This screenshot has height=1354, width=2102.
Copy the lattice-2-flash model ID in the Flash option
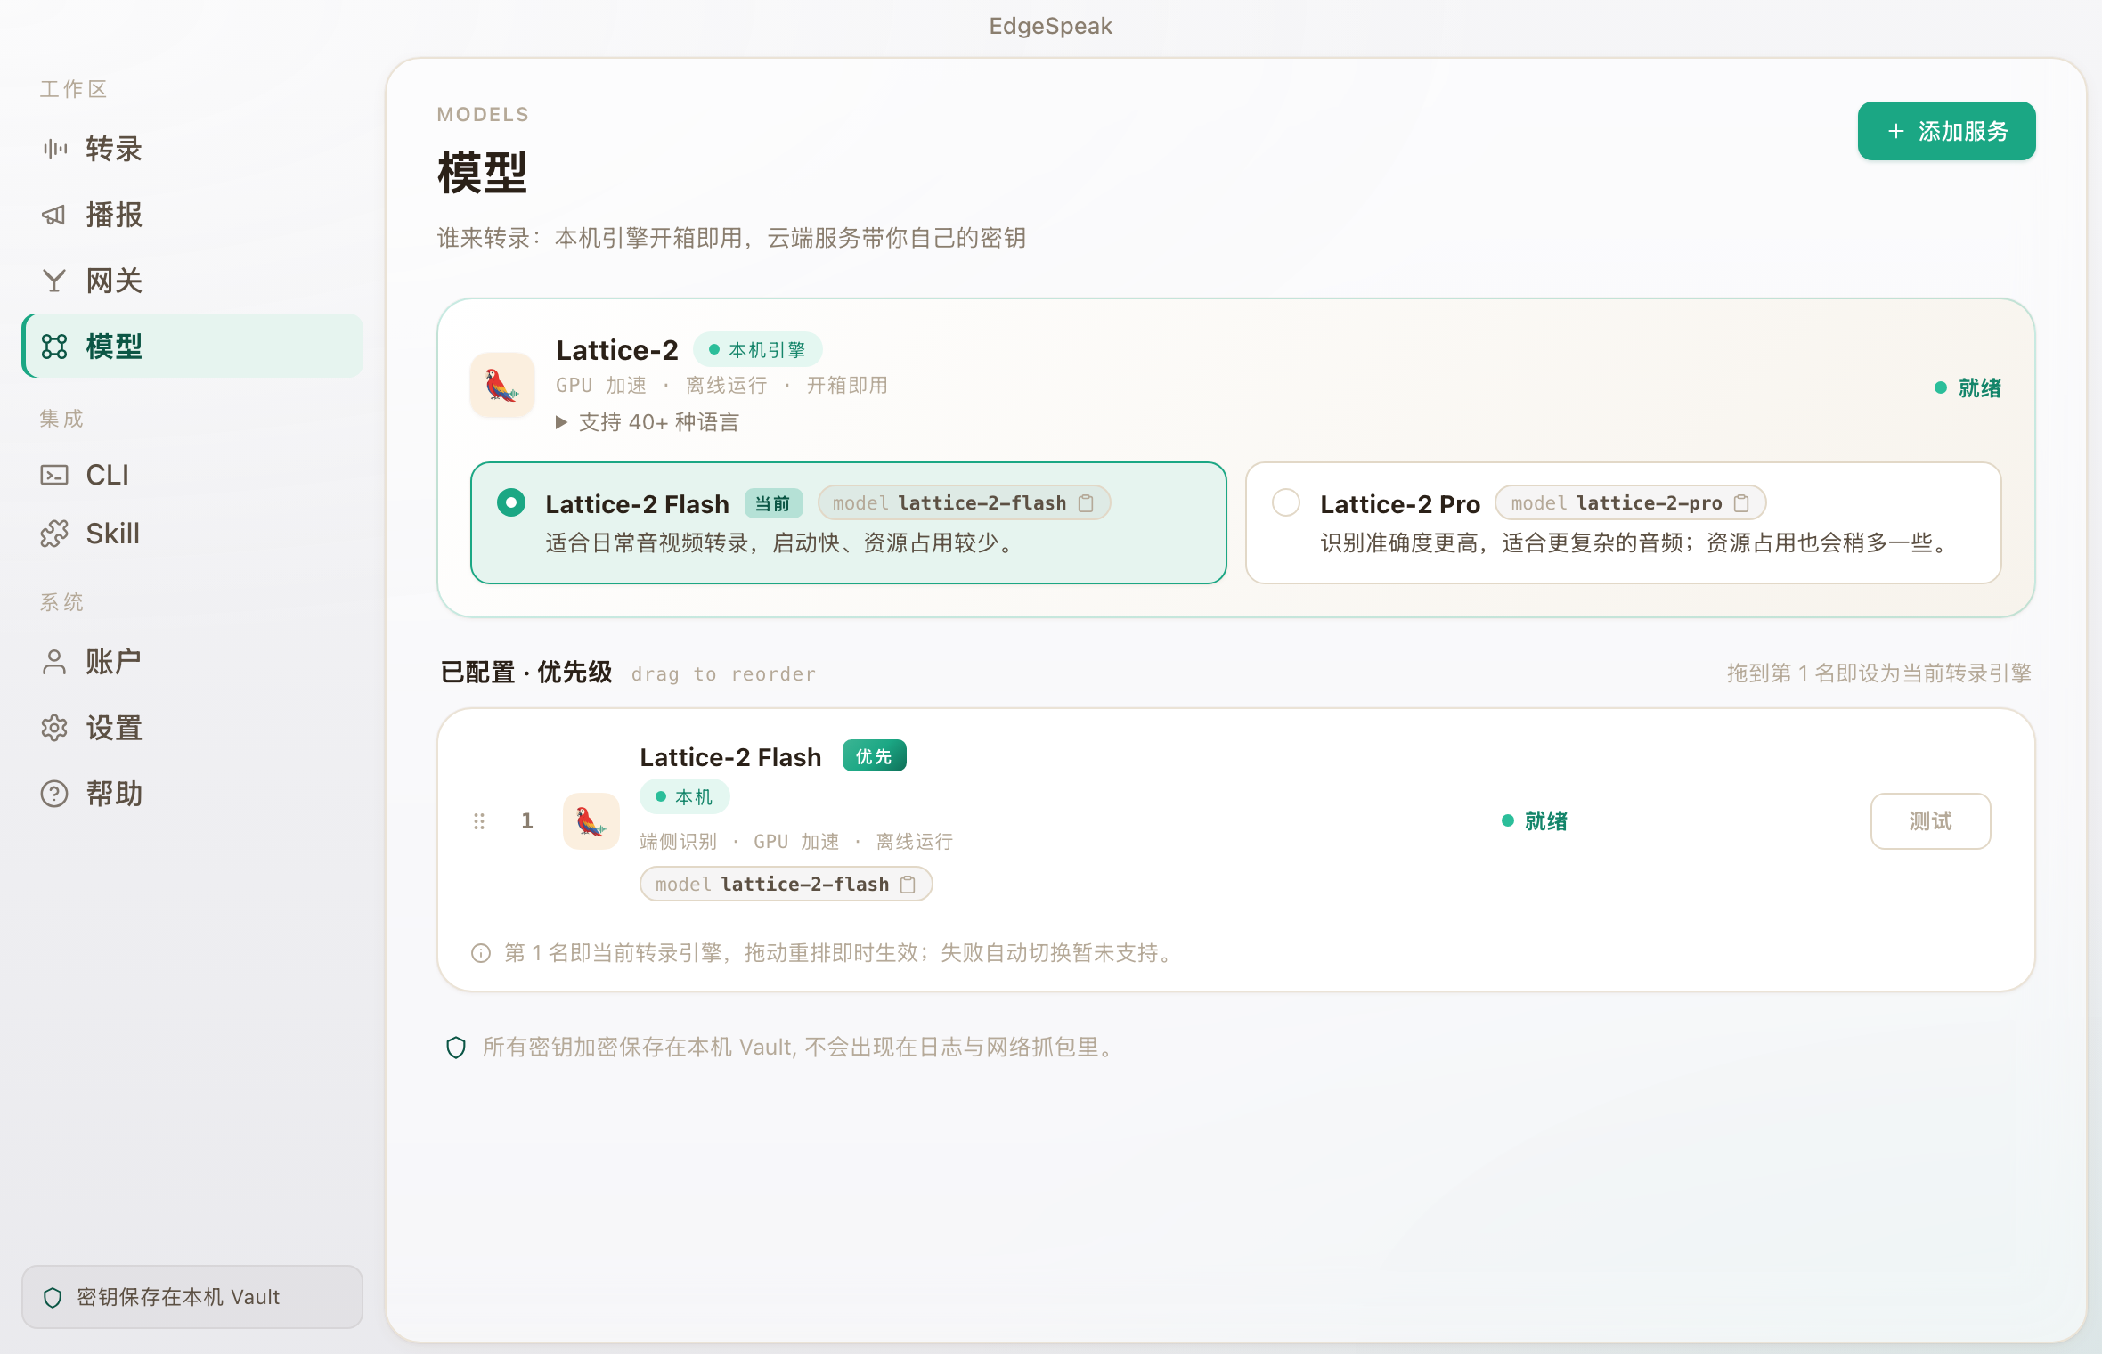click(x=1086, y=503)
